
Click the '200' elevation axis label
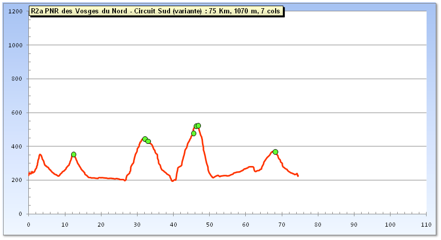pos(17,180)
